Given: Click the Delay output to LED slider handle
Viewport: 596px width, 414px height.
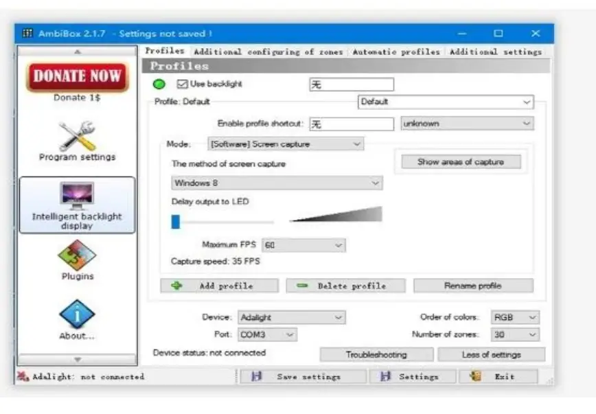Looking at the screenshot, I should 176,222.
